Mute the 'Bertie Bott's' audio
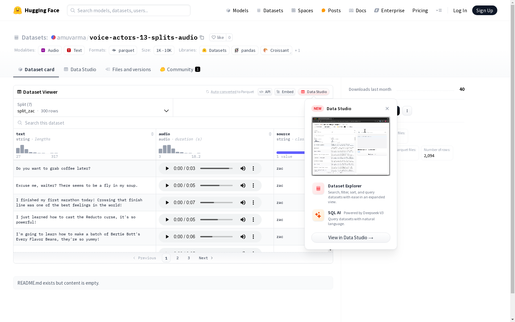Screen dimensions: 515x322 (x=243, y=237)
